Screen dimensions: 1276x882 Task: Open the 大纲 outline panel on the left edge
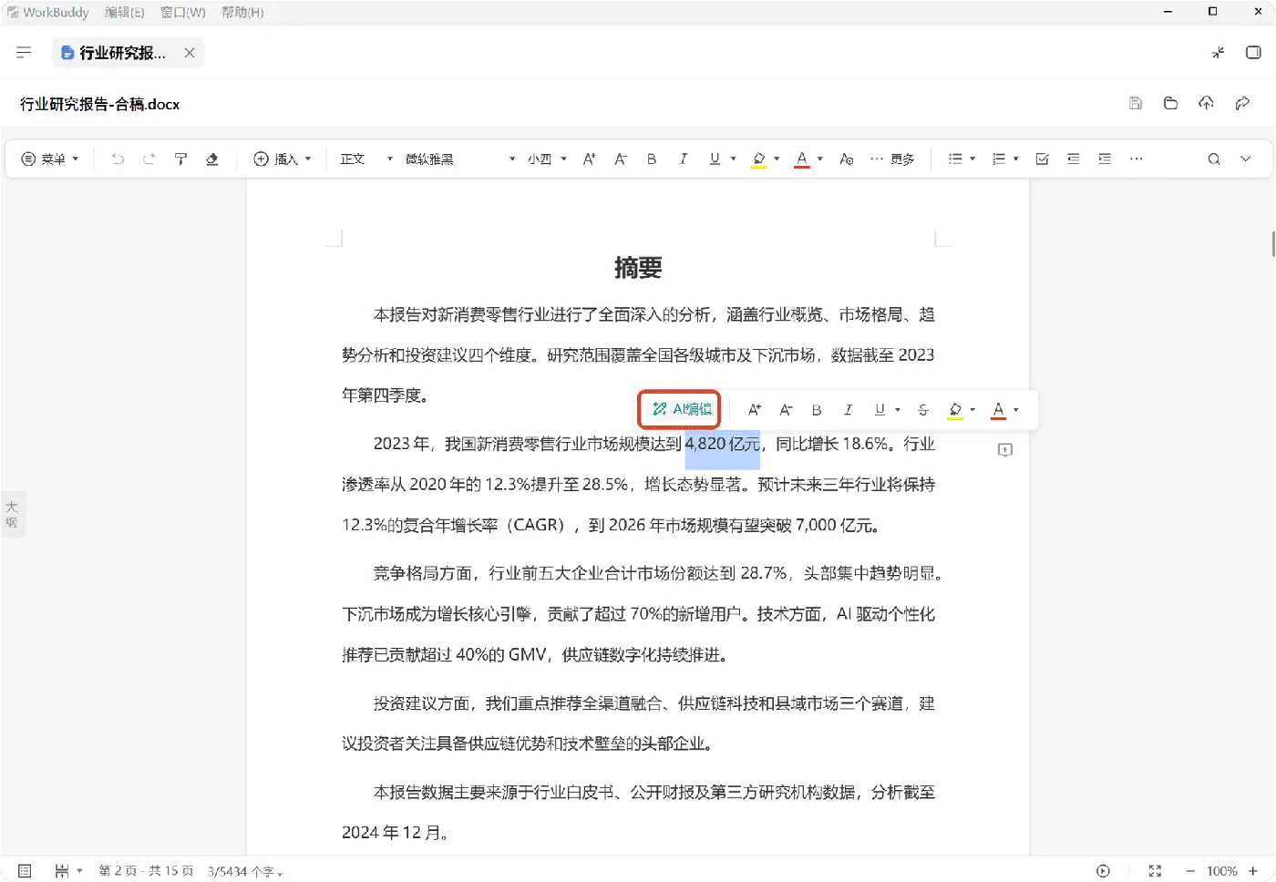point(12,515)
